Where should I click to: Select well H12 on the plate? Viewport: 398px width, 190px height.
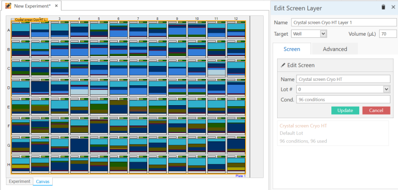pyautogui.click(x=236, y=164)
